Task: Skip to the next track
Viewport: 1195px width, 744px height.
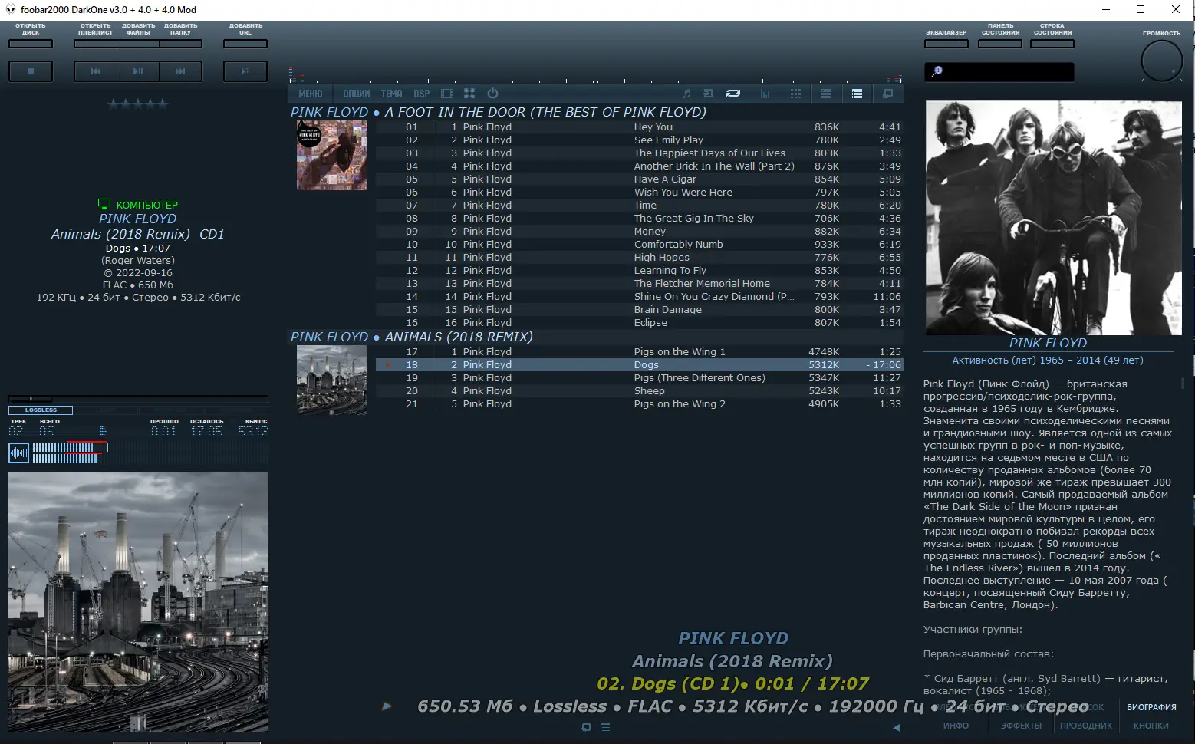Action: 180,71
